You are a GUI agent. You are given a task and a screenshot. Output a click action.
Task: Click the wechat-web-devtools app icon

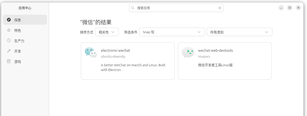[188, 53]
